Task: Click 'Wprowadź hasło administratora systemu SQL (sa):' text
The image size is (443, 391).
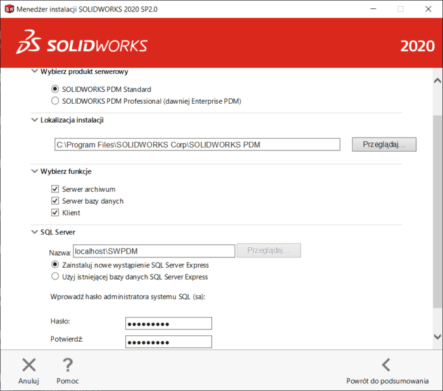Action: 128,297
